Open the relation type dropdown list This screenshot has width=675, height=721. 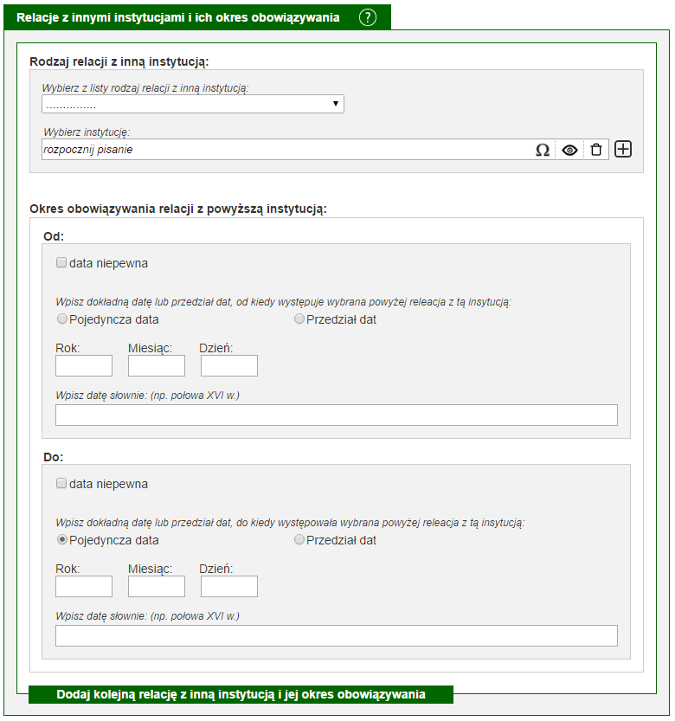click(x=193, y=105)
